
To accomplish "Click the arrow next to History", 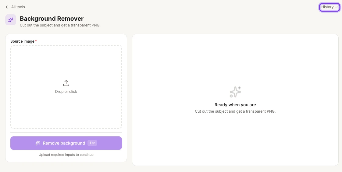I will 337,7.
